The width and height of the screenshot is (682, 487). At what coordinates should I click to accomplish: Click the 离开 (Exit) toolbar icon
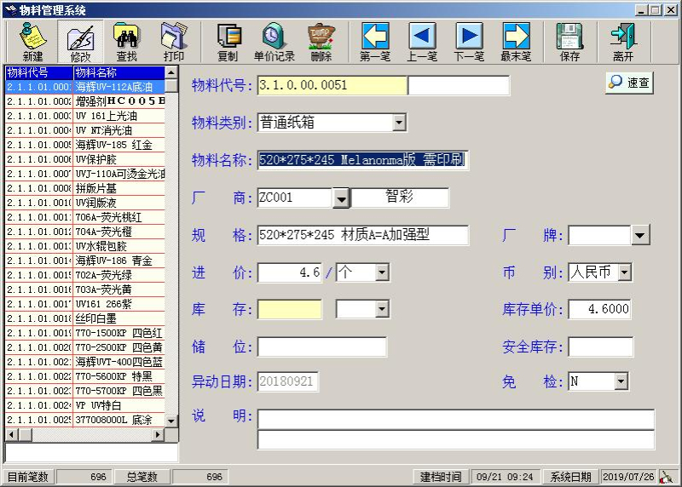[x=622, y=41]
